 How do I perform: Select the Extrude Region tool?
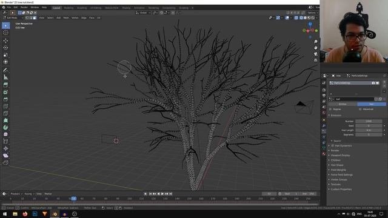coord(5,85)
